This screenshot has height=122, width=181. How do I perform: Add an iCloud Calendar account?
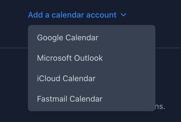tap(66, 78)
